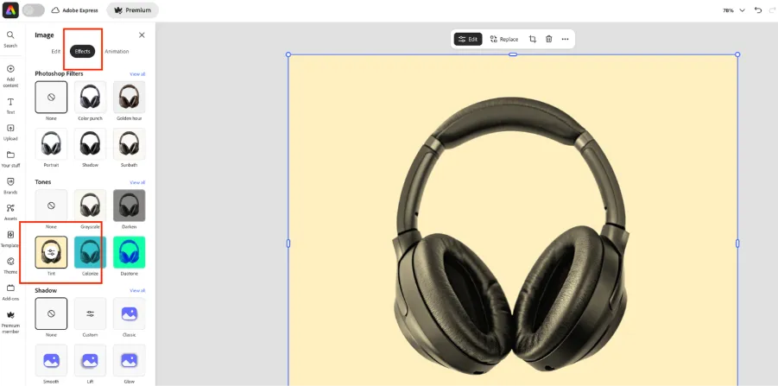
Task: Click the top-right corner resize handle
Action: pyautogui.click(x=737, y=54)
